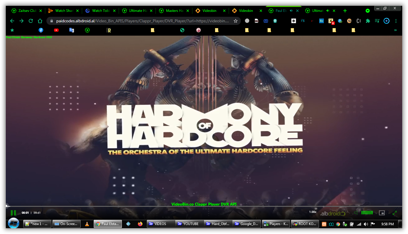Image resolution: width=408 pixels, height=234 pixels.
Task: Switch to the second Videobin tab
Action: [248, 11]
